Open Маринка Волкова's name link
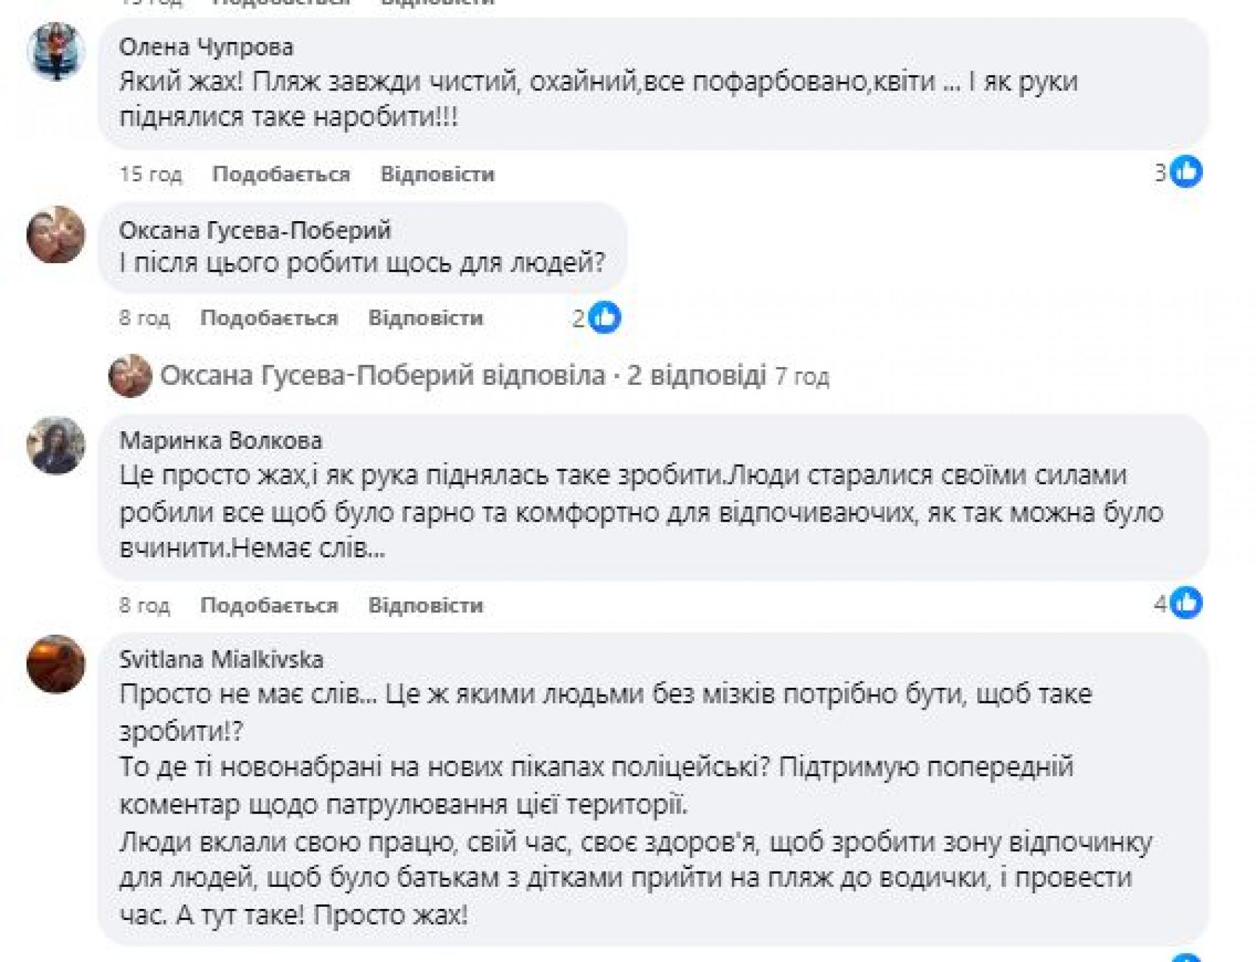Viewport: 1256px width, 962px height. click(220, 440)
